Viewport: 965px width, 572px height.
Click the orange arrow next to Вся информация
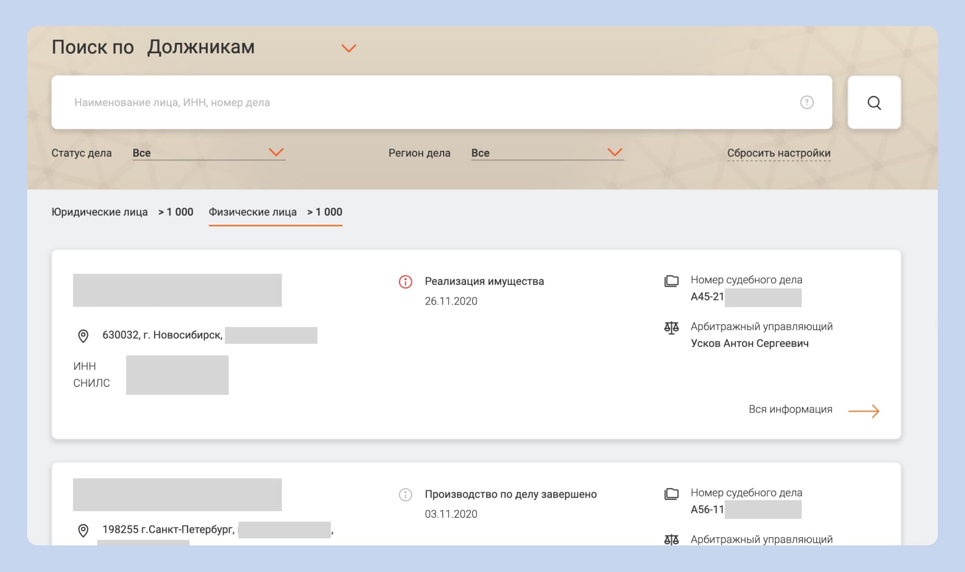[x=864, y=411]
